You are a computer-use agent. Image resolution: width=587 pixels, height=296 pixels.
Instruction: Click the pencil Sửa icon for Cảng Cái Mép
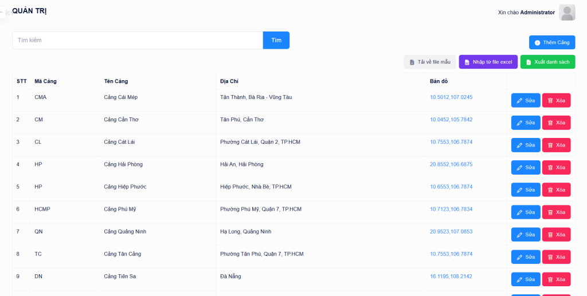point(519,100)
